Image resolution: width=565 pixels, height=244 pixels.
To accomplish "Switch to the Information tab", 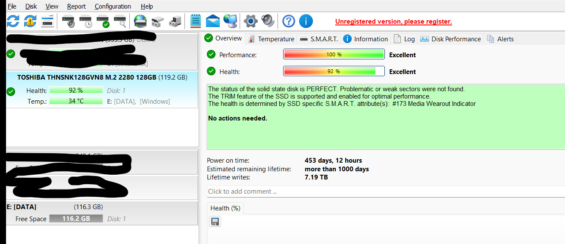I will [x=365, y=39].
